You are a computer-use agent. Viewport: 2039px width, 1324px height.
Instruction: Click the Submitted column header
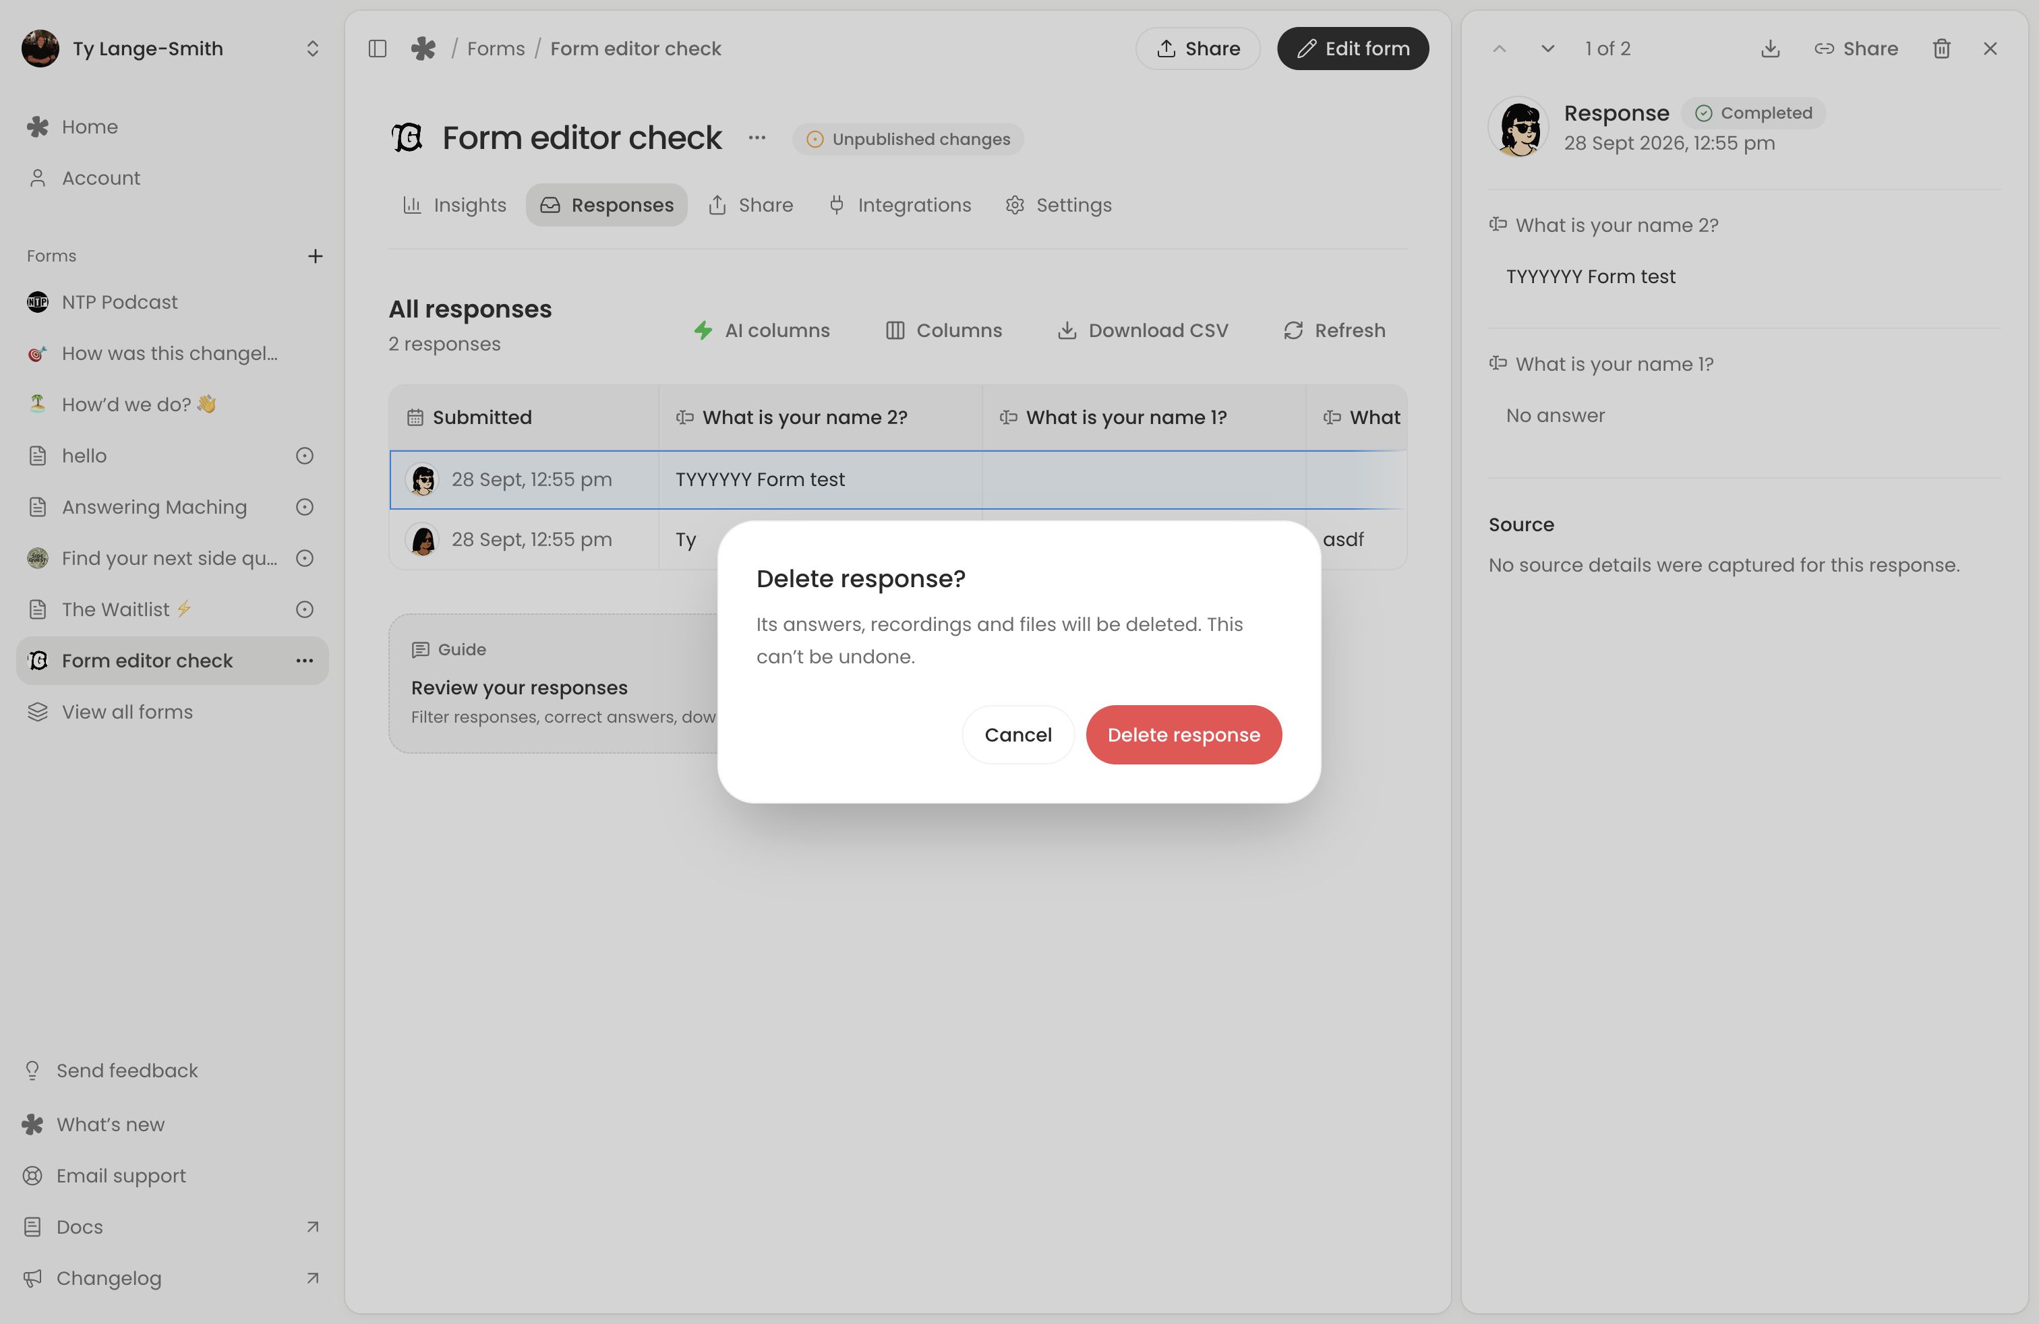[x=523, y=417]
